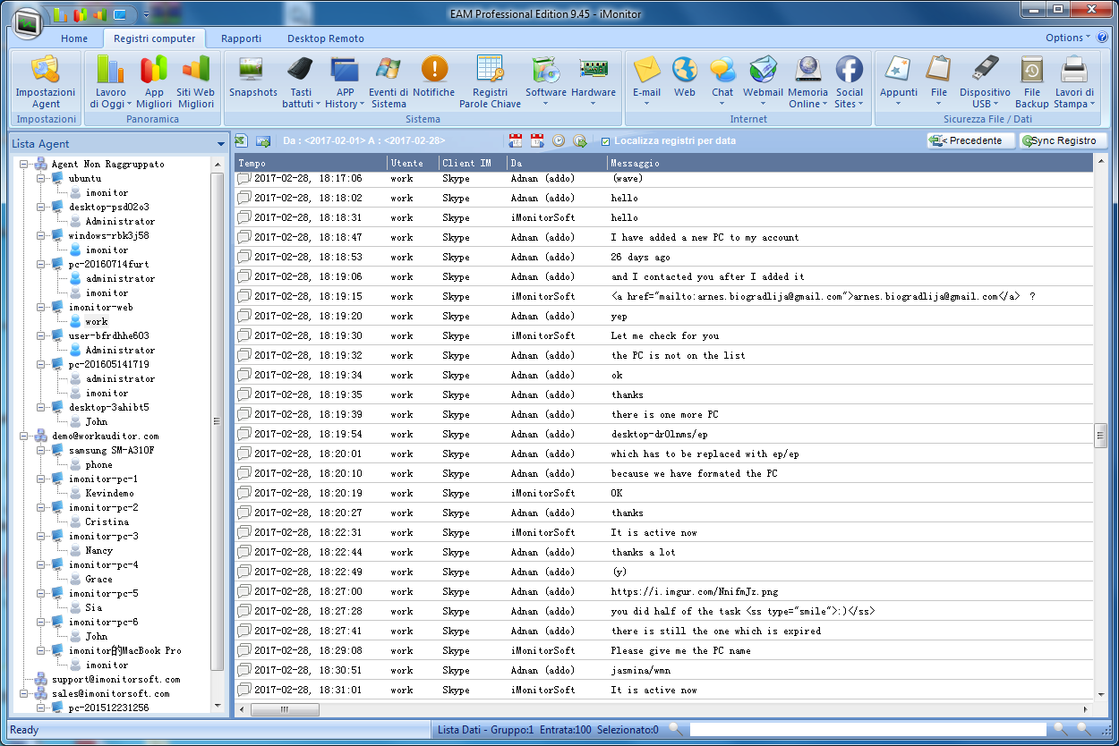Open the Web history icon
This screenshot has height=746, width=1119.
tap(685, 78)
